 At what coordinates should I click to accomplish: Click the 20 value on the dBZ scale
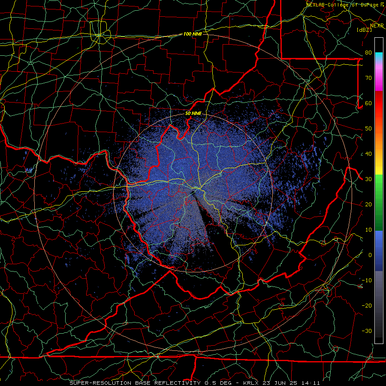(x=368, y=205)
